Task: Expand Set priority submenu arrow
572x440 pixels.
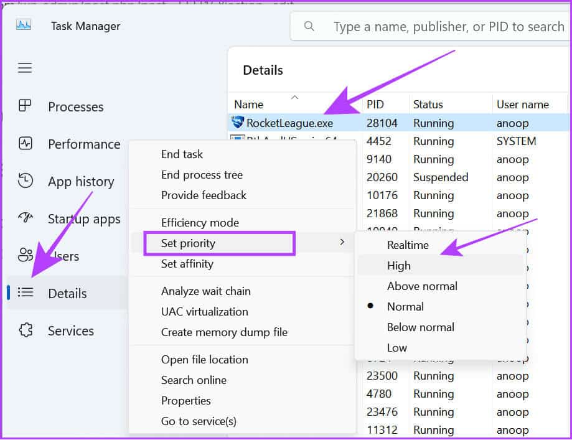Action: coord(342,242)
